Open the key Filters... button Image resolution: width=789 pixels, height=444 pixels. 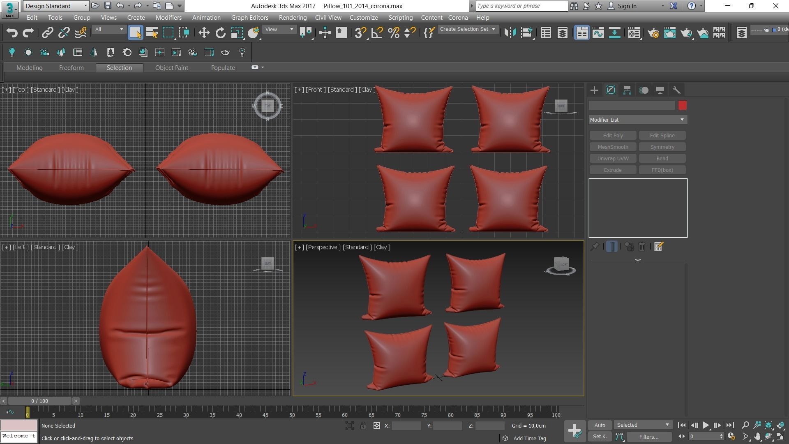point(648,437)
